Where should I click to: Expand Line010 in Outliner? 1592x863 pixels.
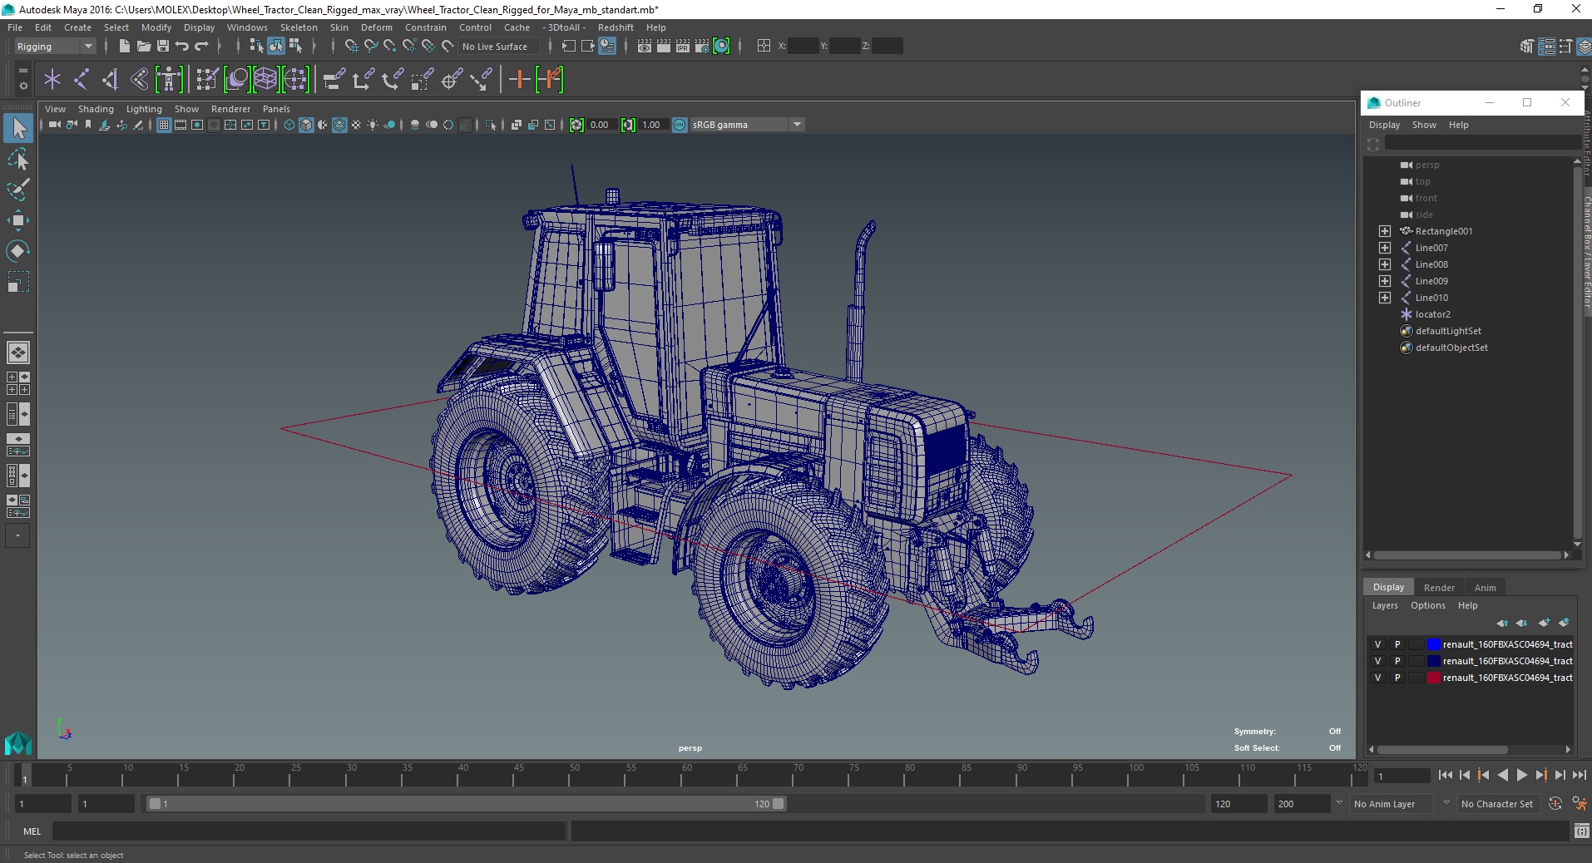coord(1384,298)
